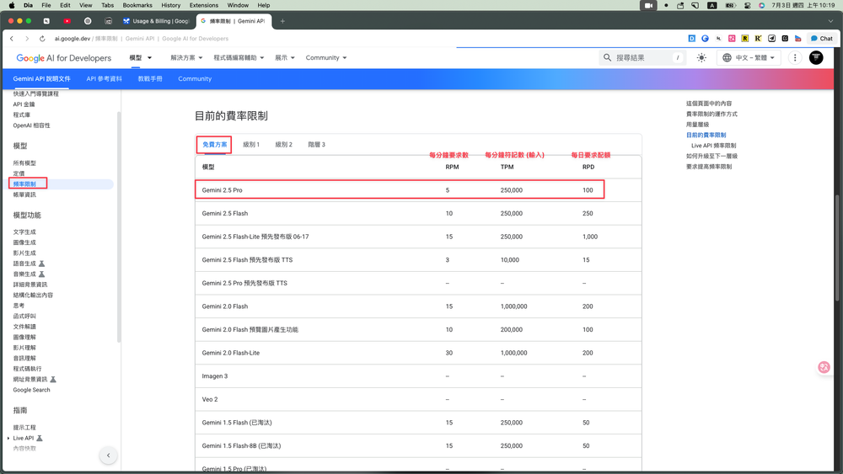Image resolution: width=843 pixels, height=474 pixels.
Task: Open the three-dot more options menu
Action: [795, 57]
